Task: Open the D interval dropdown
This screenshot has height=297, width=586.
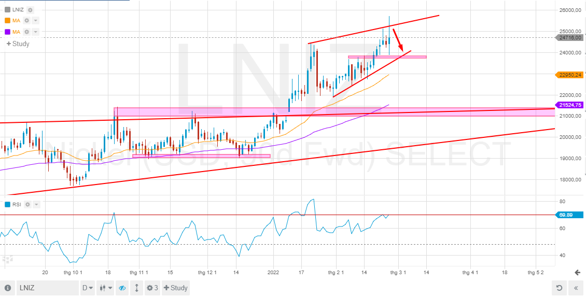Action: coord(88,288)
